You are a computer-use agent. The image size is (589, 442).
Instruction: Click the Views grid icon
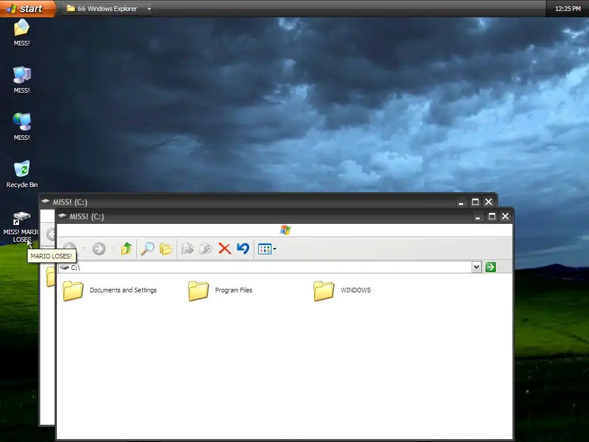tap(265, 249)
